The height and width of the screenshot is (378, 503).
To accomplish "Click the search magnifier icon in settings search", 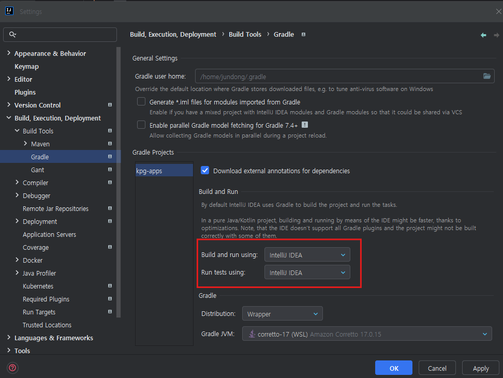I will point(12,34).
